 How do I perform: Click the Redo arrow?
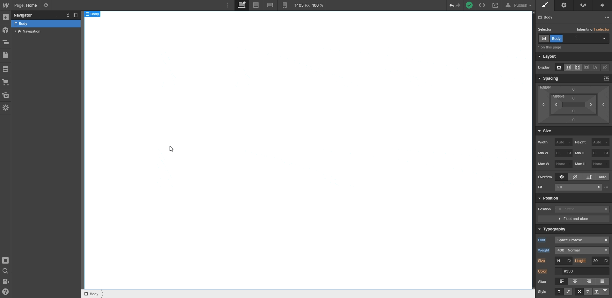(x=458, y=5)
